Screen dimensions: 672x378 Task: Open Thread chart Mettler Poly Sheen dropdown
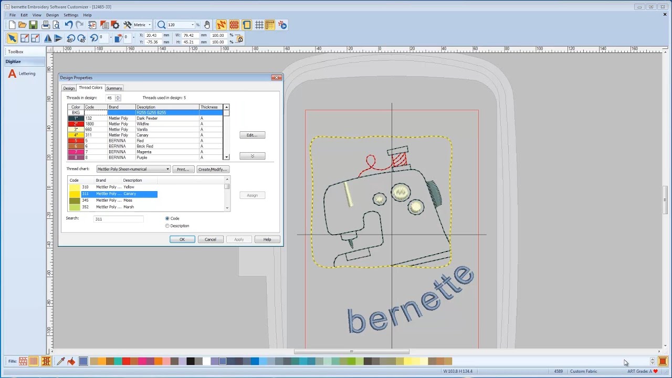(133, 169)
